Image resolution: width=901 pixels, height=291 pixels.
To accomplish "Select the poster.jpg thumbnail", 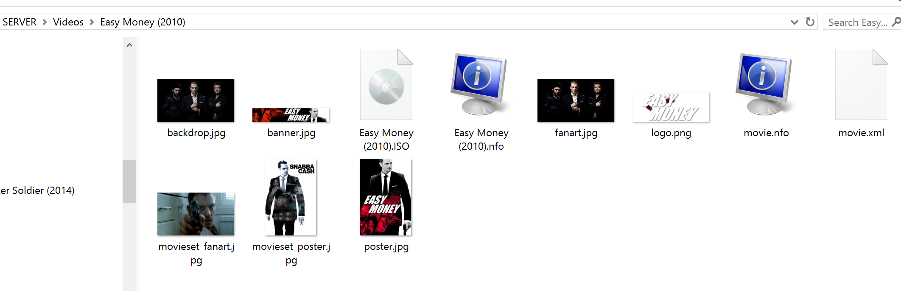I will 386,197.
